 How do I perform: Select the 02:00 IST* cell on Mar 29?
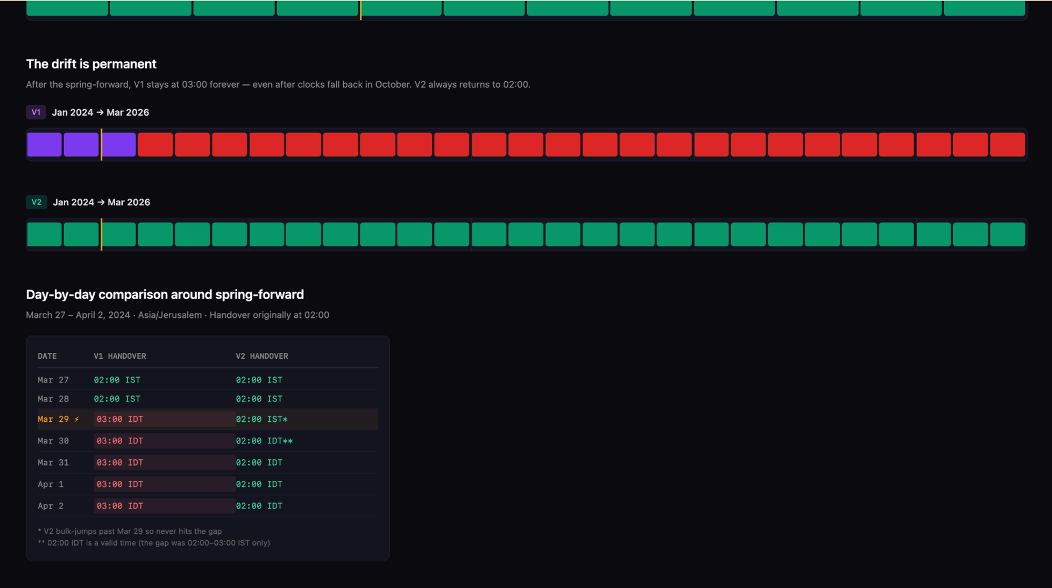click(x=261, y=419)
